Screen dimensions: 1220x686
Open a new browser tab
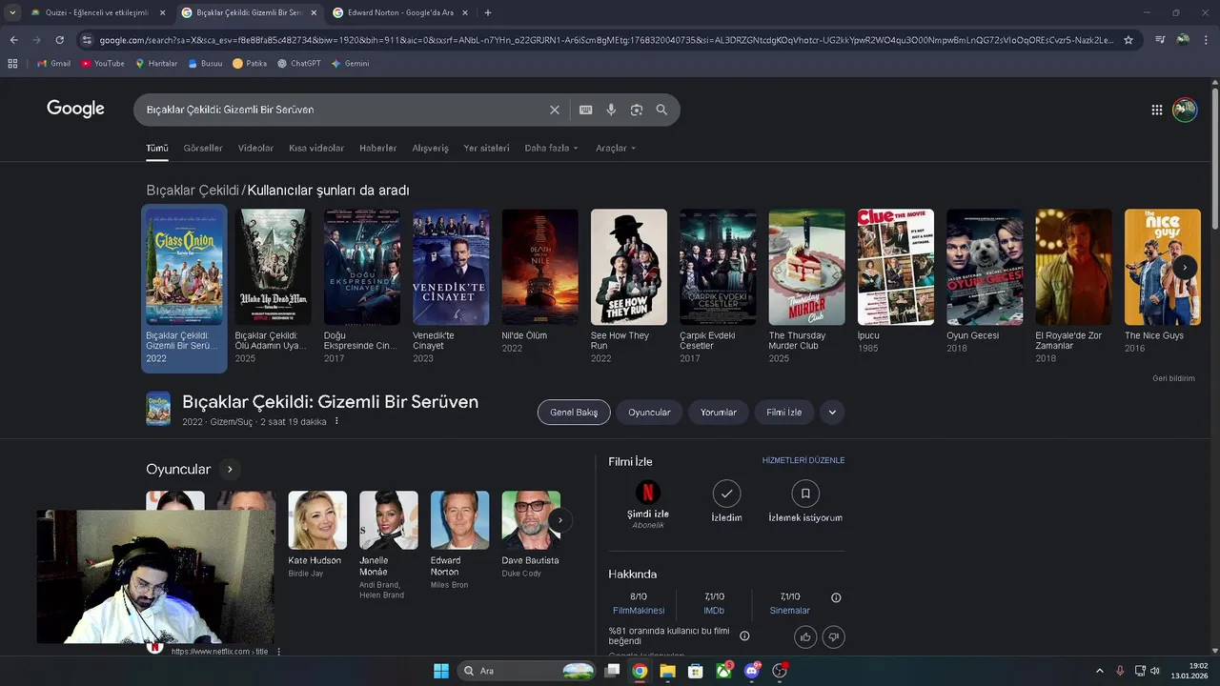488,12
